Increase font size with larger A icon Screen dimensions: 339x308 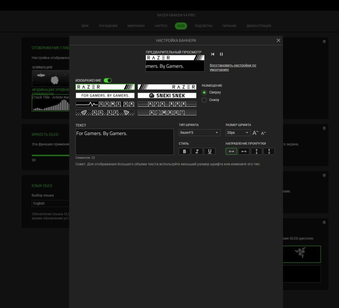click(255, 133)
